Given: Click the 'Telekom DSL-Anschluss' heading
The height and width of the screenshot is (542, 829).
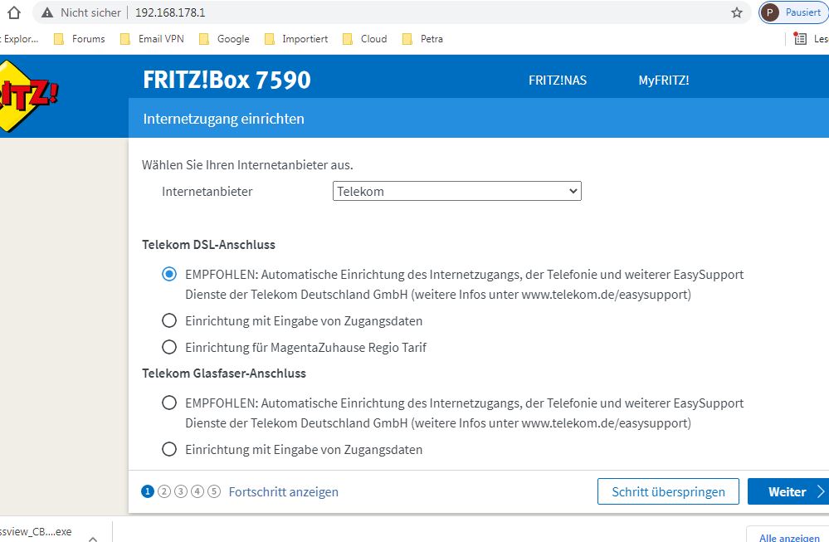Looking at the screenshot, I should pos(209,245).
